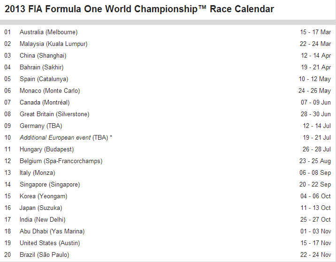336x262 pixels.
Task: Open the China (Shanghai) race entry
Action: [x=43, y=56]
